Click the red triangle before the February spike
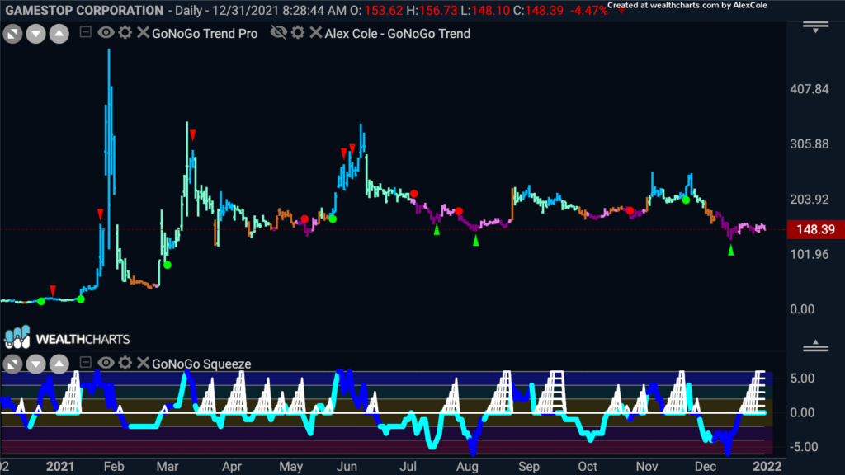This screenshot has height=475, width=845. (100, 214)
